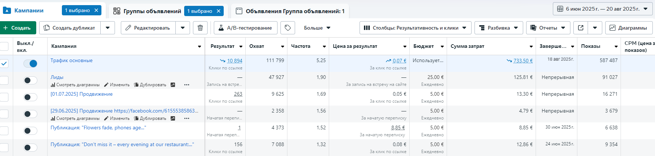Click Изменить under the Лиды campaign

click(x=117, y=85)
